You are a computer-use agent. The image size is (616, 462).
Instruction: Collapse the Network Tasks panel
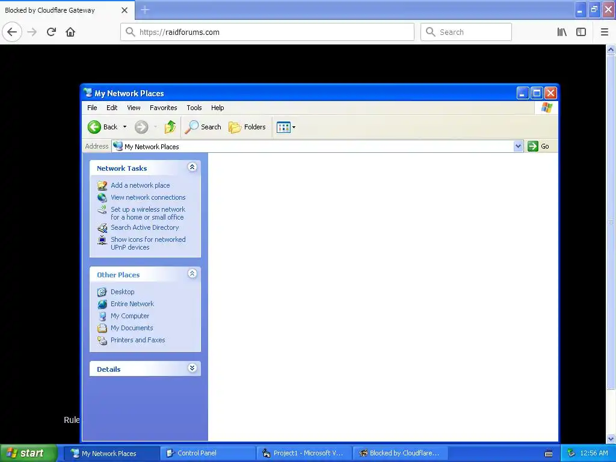point(192,167)
